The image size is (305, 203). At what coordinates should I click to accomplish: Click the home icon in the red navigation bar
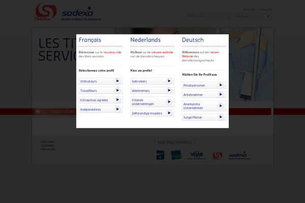(38, 112)
